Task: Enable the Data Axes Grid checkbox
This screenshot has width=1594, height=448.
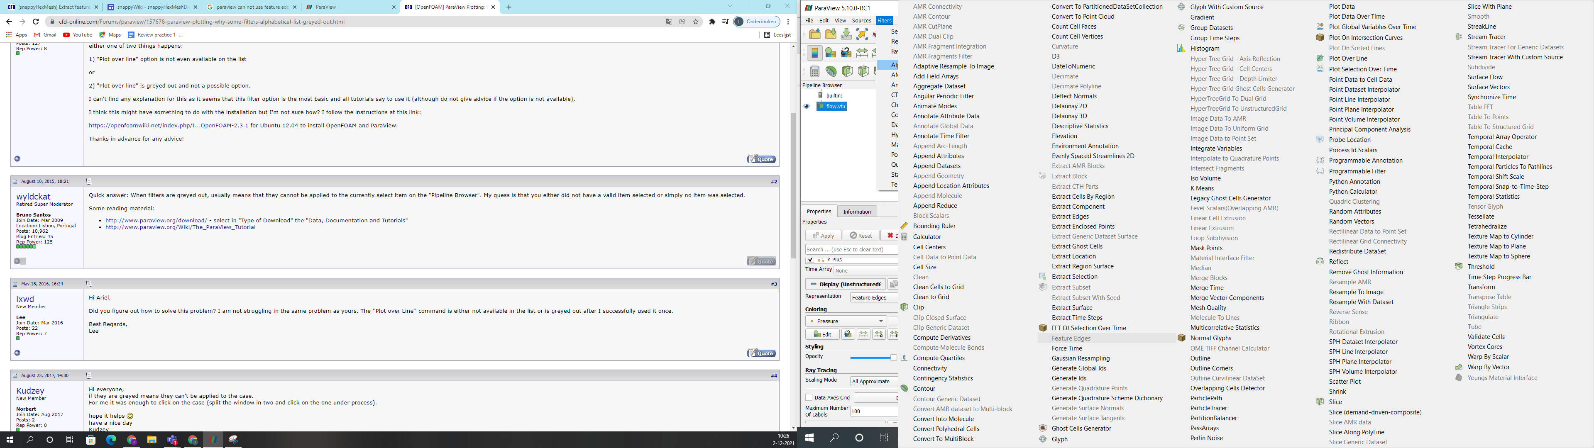Action: point(809,397)
